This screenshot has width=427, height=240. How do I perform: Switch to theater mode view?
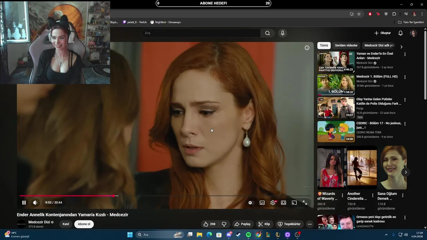[x=284, y=203]
